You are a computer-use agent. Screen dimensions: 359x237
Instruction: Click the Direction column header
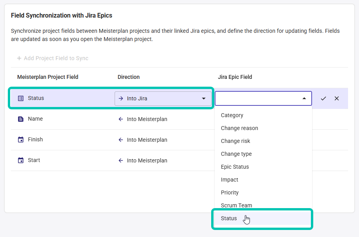click(128, 77)
